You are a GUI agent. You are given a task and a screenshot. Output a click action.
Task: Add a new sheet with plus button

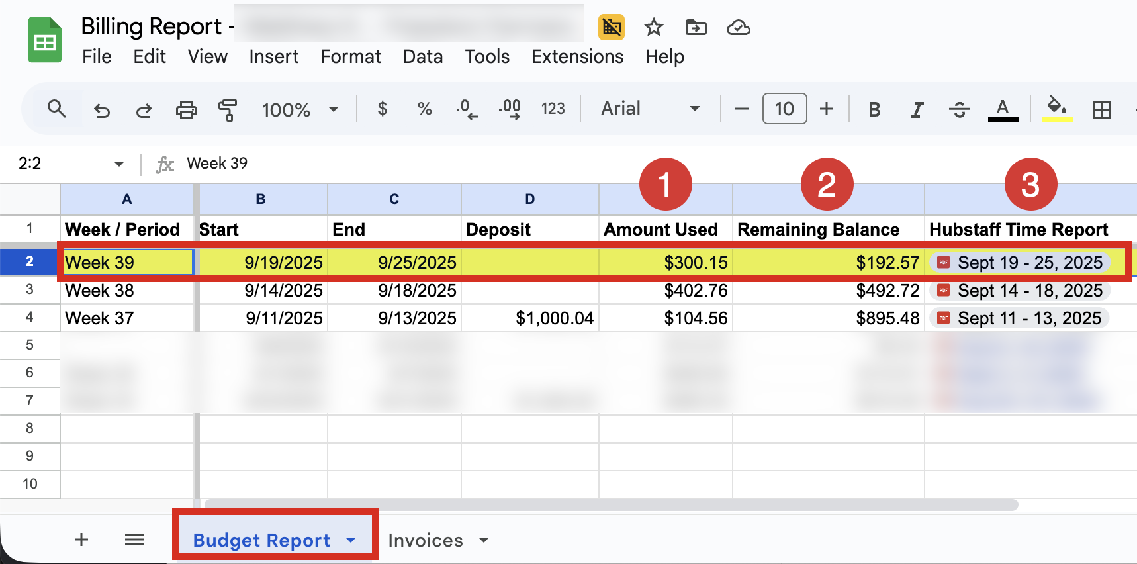pyautogui.click(x=81, y=540)
